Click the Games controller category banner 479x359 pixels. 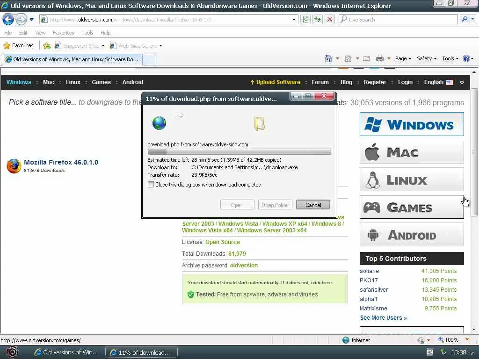pos(412,207)
